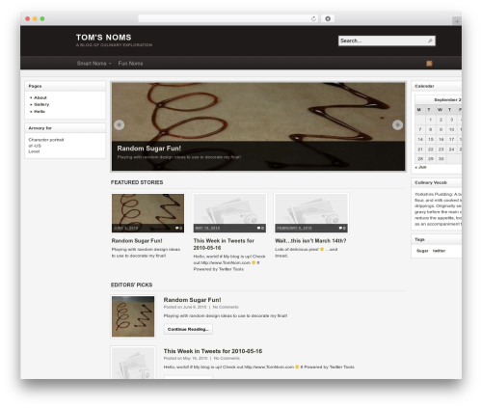
Task: Go to previous slide arrow
Action: tap(120, 124)
